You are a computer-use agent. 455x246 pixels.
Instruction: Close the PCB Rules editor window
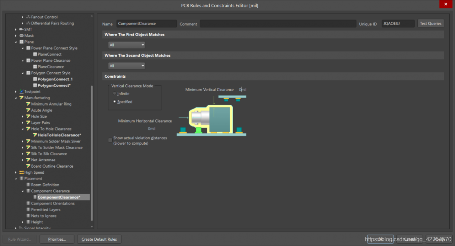pyautogui.click(x=445, y=4)
